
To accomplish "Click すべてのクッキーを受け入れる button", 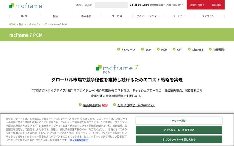I will [179, 139].
